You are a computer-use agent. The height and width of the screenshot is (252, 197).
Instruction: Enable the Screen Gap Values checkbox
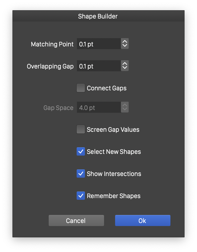pos(81,130)
